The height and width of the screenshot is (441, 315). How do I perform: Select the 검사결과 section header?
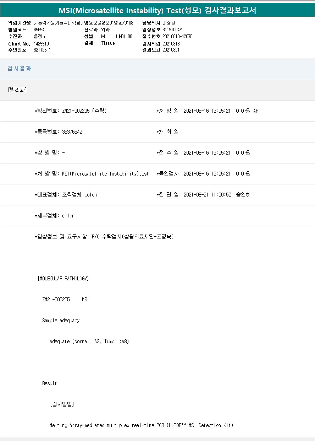click(x=20, y=69)
